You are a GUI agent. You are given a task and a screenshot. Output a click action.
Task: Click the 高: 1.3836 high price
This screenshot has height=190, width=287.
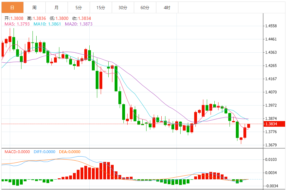click(x=36, y=18)
